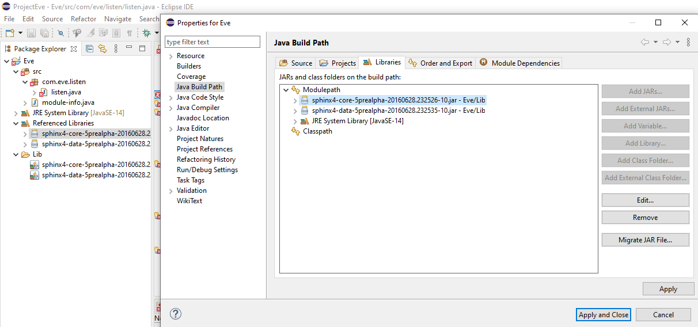Switch to the Source tab
This screenshot has height=327, width=698.
click(295, 63)
